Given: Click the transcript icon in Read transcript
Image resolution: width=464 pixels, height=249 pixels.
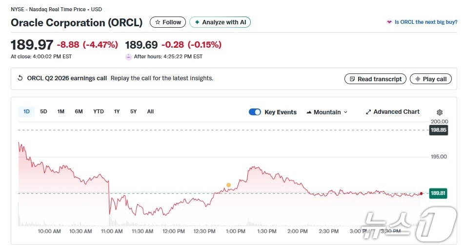Looking at the screenshot, I should [352, 79].
